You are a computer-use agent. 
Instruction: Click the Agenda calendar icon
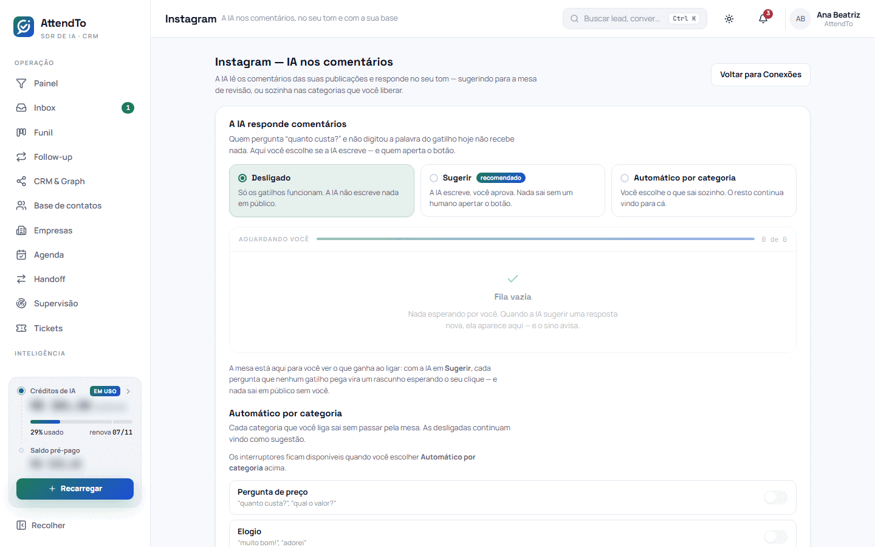[x=21, y=255]
